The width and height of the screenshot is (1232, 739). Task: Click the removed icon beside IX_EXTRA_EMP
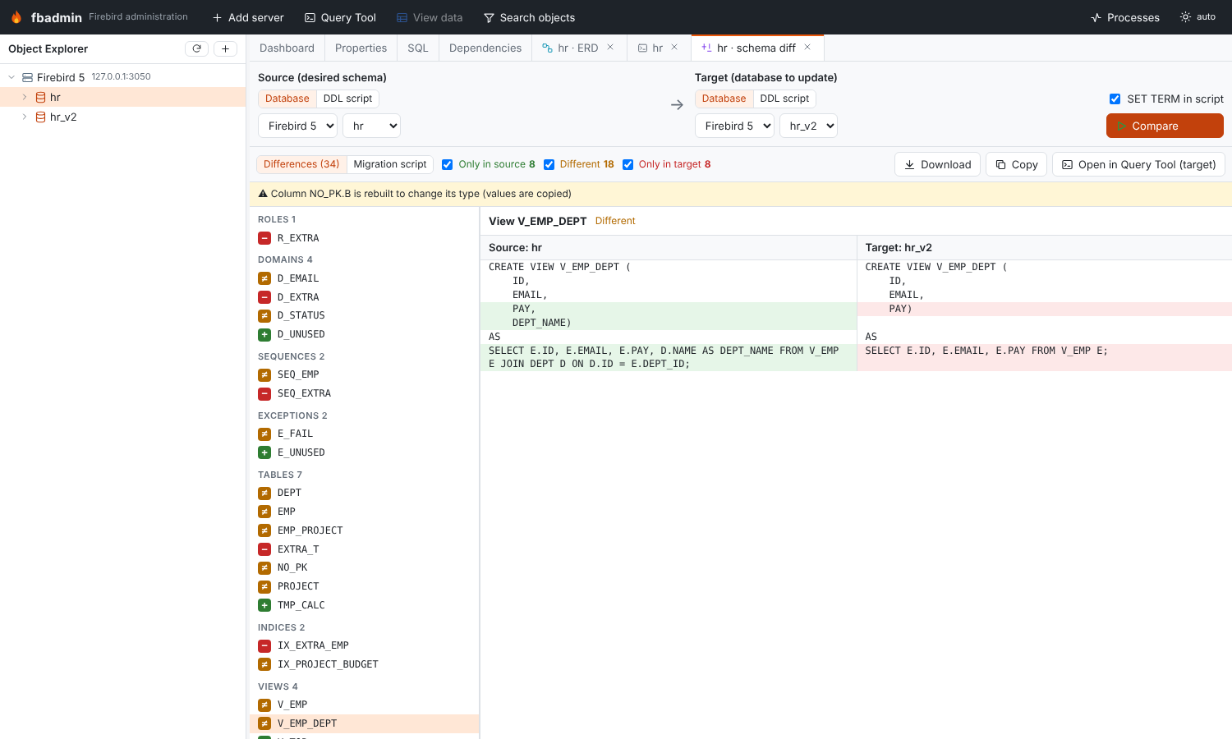click(x=264, y=645)
